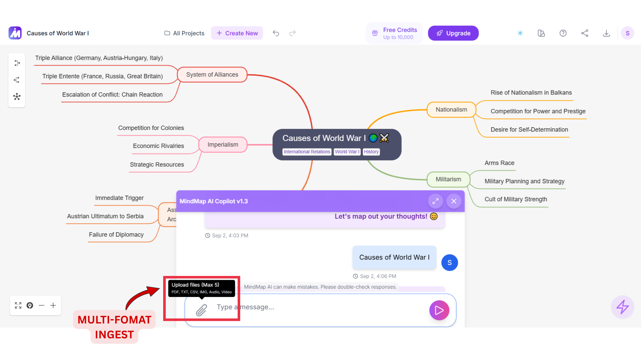
Task: Send message with the purple play button
Action: [439, 310]
